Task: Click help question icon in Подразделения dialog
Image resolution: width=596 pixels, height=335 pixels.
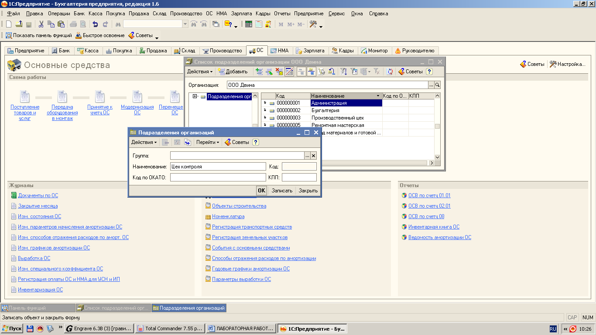Action: [256, 142]
